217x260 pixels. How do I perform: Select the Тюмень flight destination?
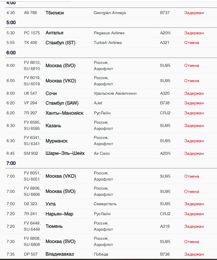pyautogui.click(x=54, y=226)
